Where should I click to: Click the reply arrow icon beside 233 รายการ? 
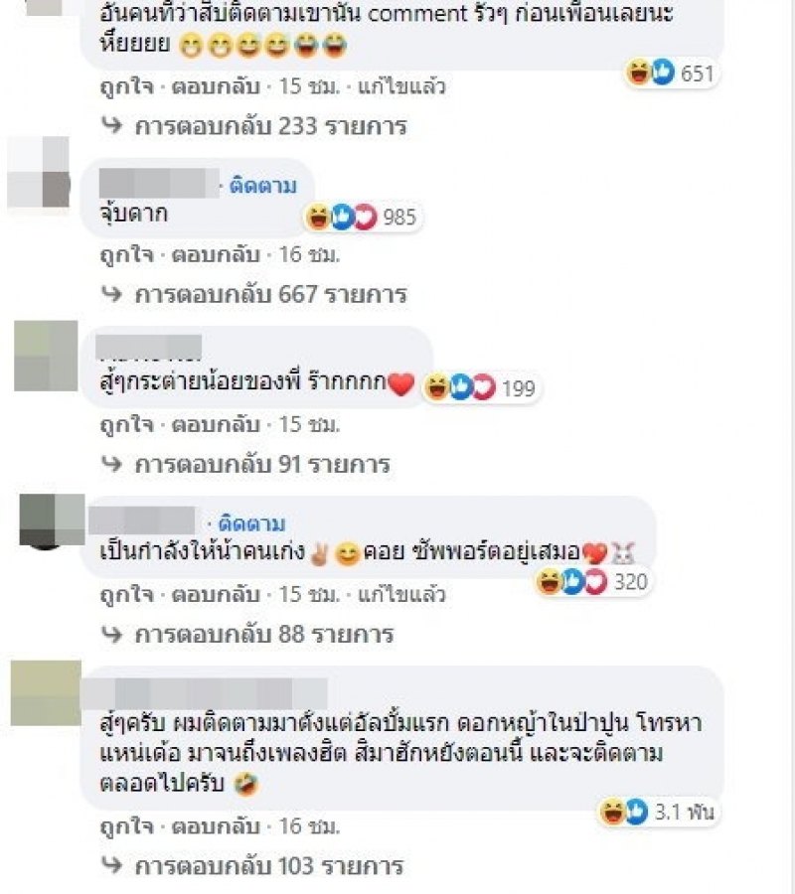click(111, 125)
